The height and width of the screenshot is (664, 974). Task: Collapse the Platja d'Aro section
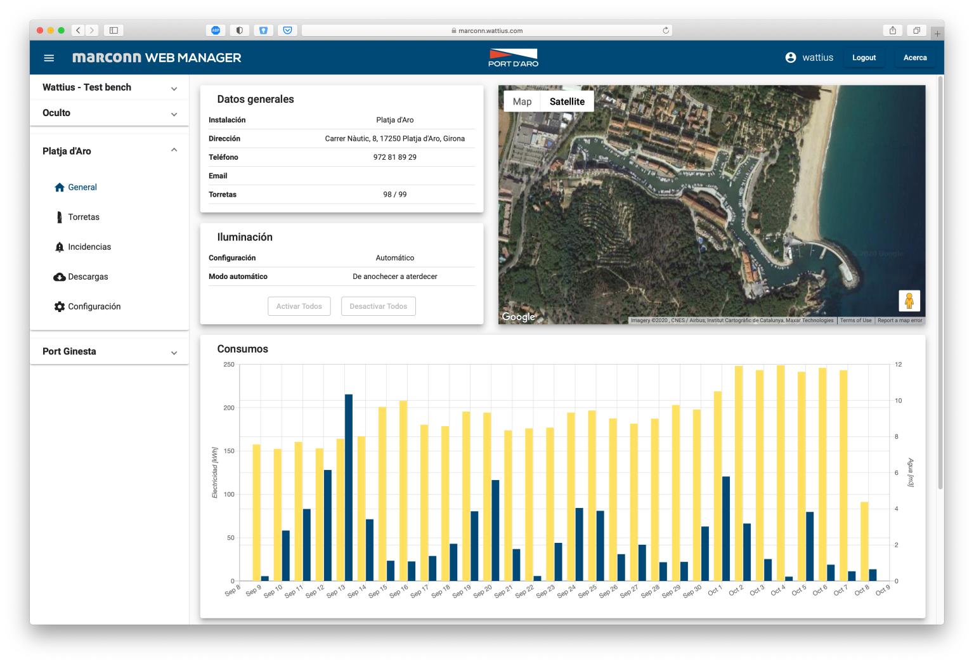pos(174,150)
